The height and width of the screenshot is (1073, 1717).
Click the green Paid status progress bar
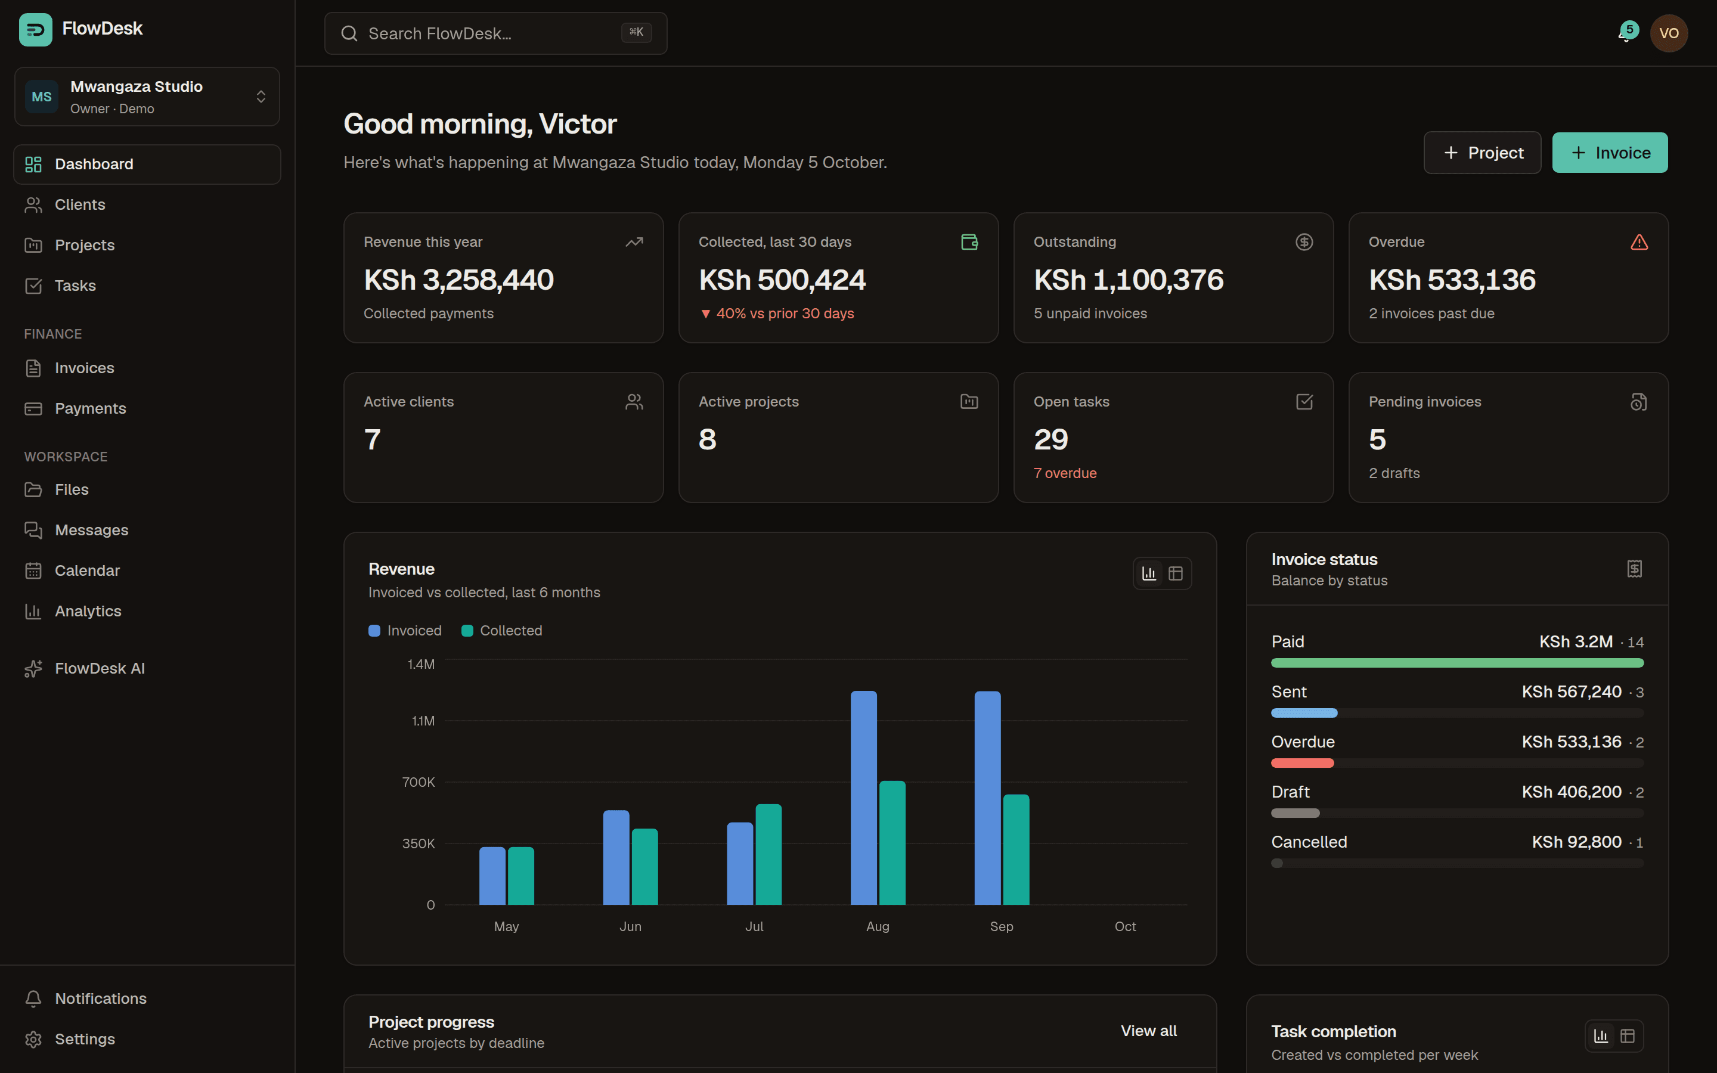[1457, 663]
